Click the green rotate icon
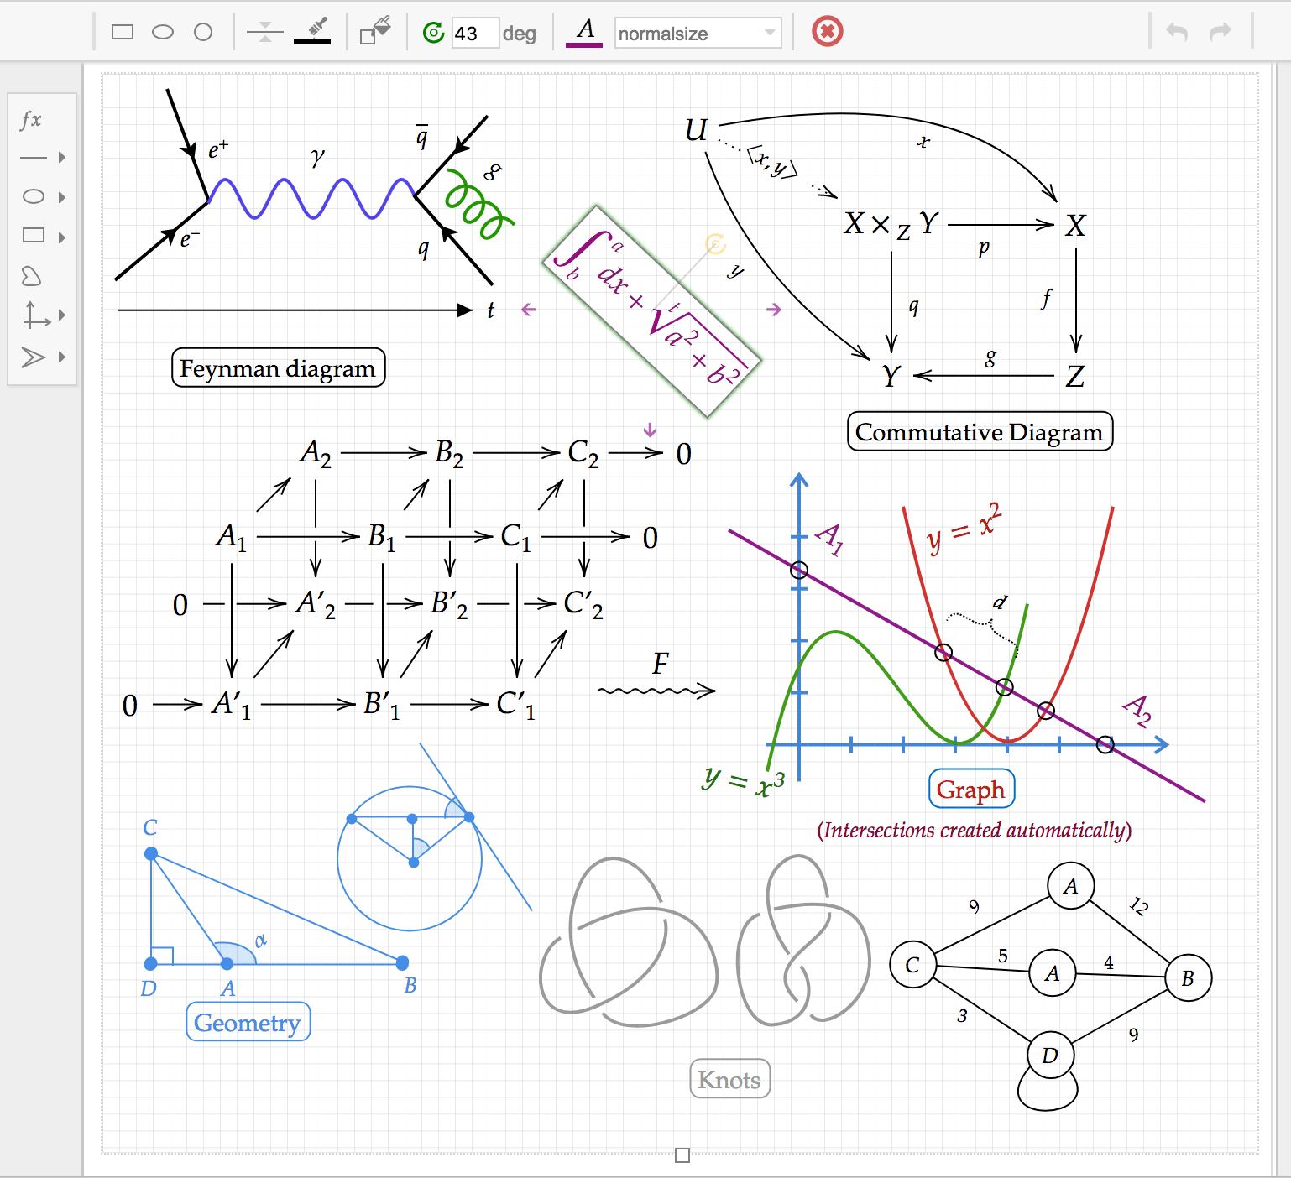 [x=434, y=32]
